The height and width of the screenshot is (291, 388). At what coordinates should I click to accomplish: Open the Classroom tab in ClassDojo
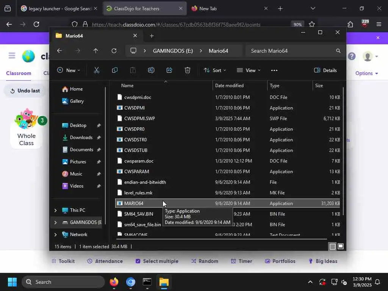(19, 73)
